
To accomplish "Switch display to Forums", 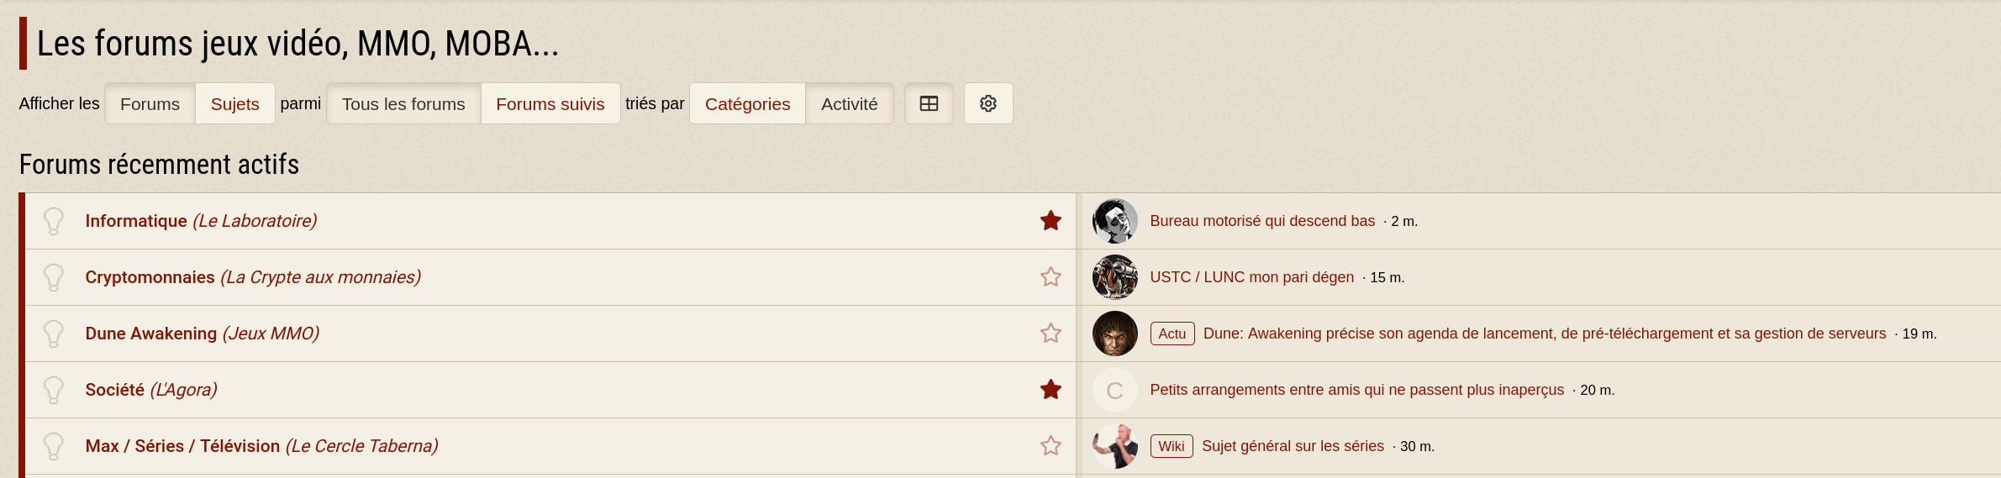I will [x=150, y=103].
